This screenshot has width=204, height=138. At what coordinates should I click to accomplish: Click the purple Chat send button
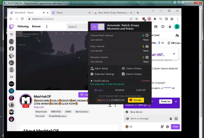(x=175, y=127)
